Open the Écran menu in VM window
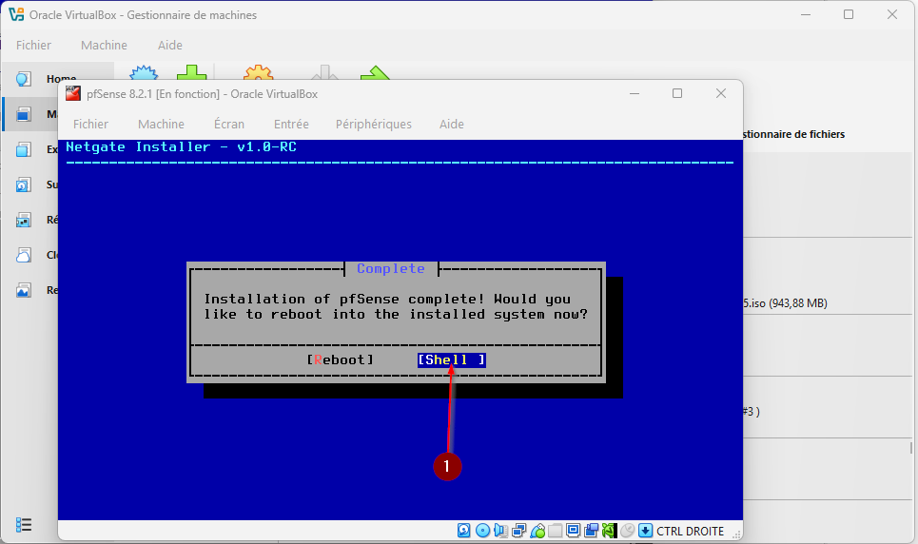Screen dimensions: 918x544 tap(228, 124)
